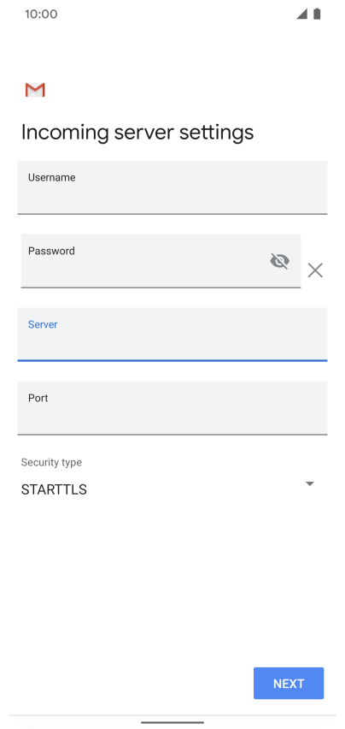Click the Port label text

pyautogui.click(x=38, y=398)
